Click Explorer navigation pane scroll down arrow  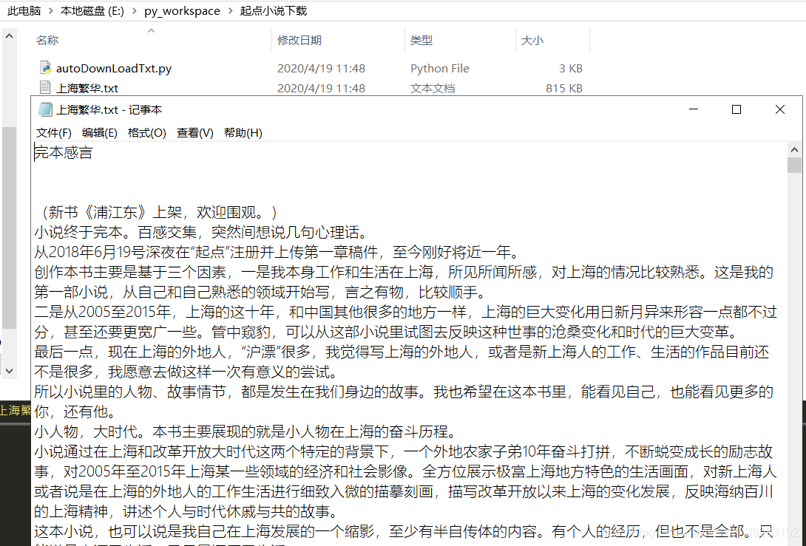(x=10, y=371)
